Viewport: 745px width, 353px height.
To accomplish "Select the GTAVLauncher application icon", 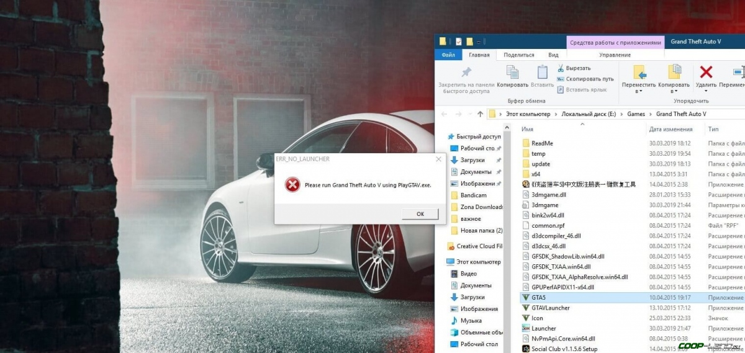I will [525, 308].
